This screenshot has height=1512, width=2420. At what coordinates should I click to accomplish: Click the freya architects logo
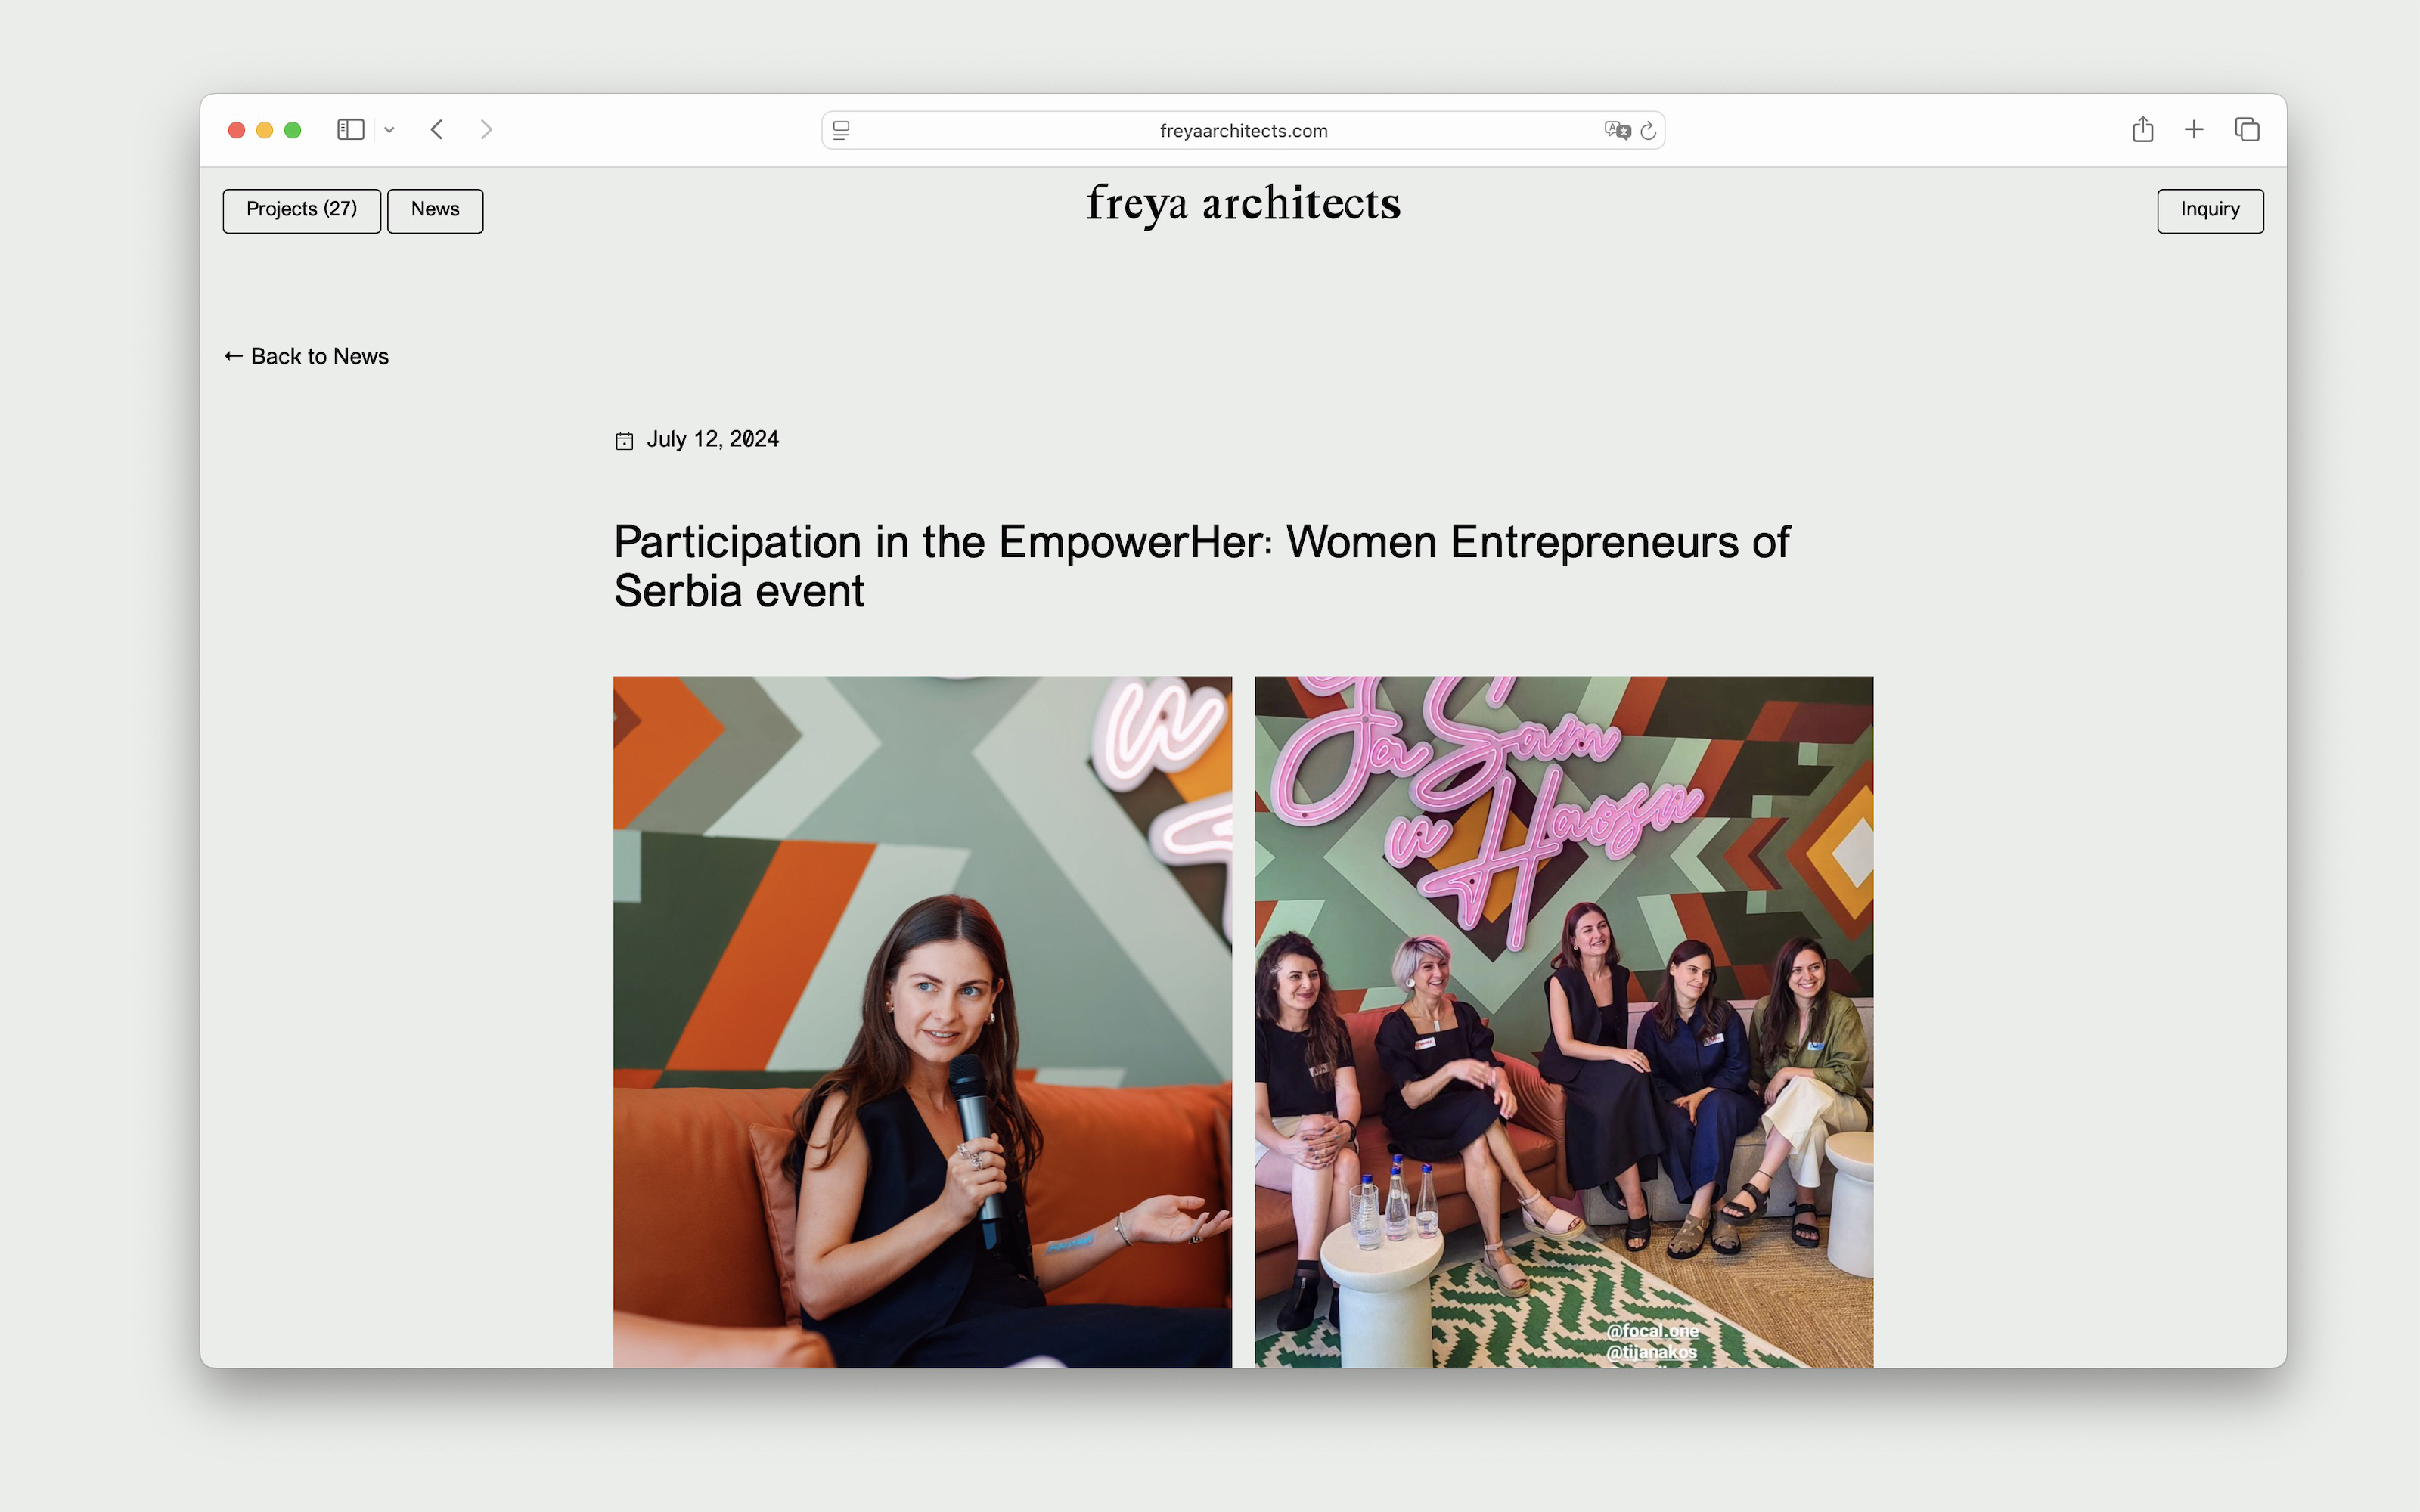1243,204
